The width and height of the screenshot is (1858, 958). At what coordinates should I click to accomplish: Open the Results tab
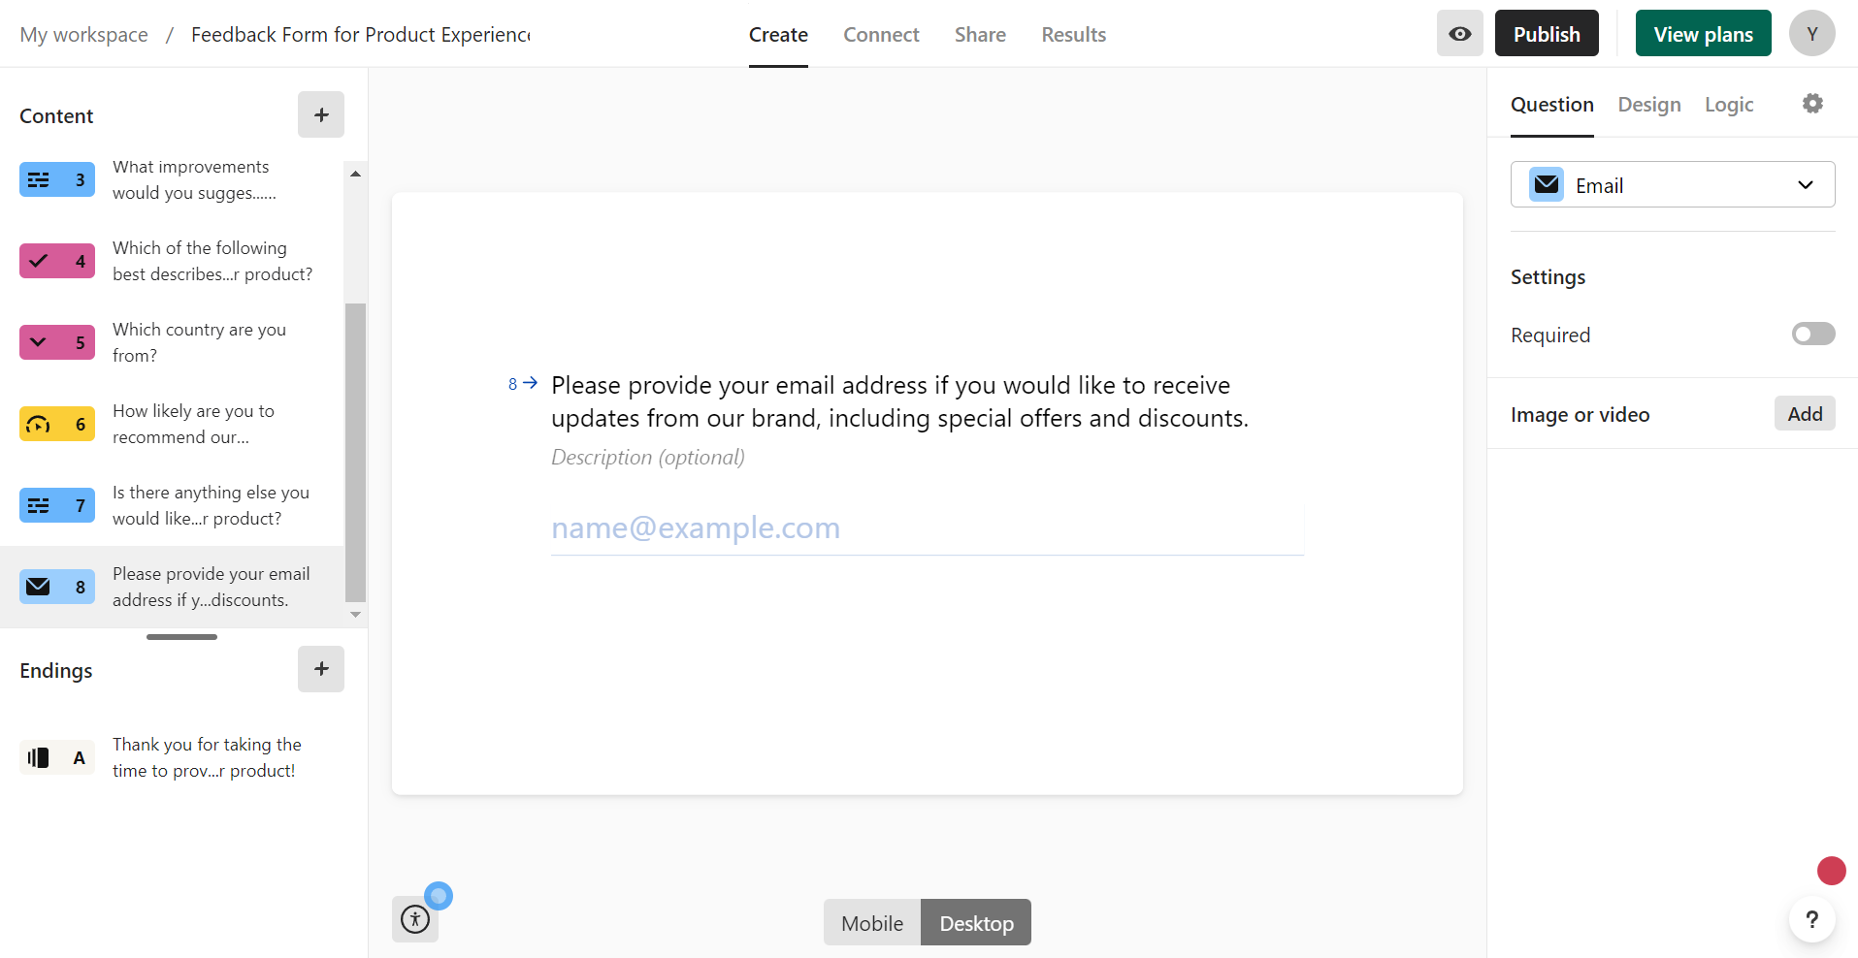pos(1073,35)
